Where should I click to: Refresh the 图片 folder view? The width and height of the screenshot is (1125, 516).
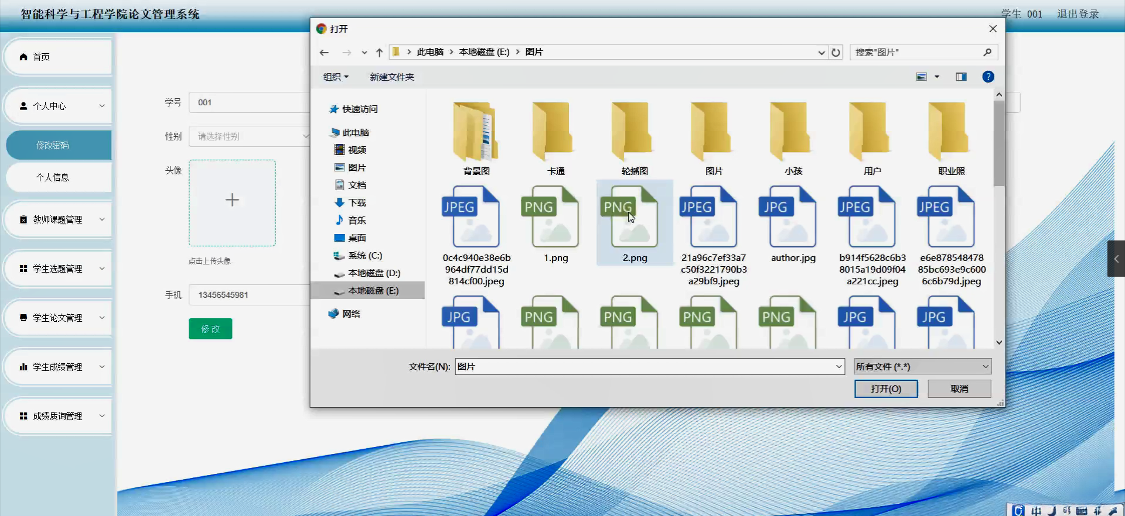click(x=836, y=53)
